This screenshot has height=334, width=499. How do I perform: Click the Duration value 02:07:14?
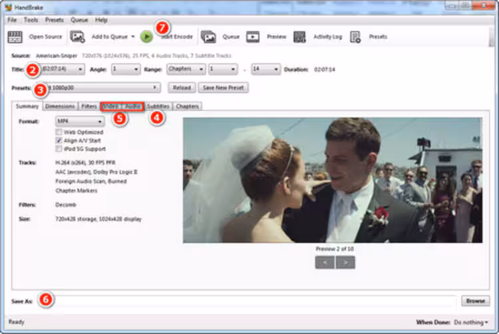point(325,69)
